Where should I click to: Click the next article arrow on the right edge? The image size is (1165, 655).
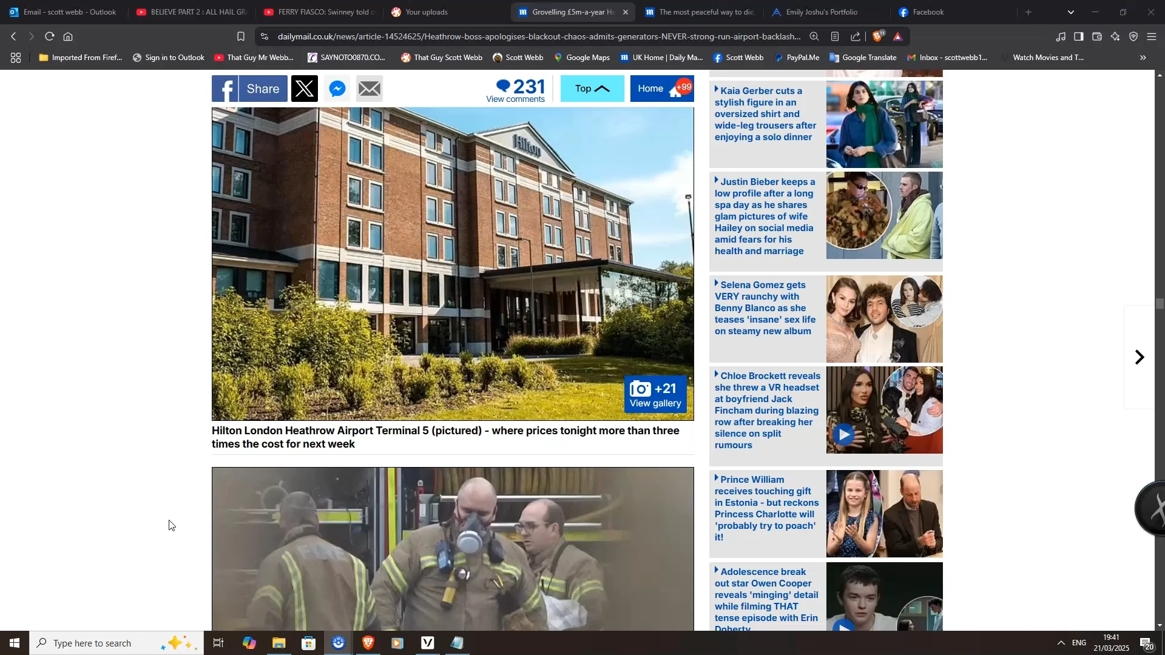click(x=1140, y=357)
